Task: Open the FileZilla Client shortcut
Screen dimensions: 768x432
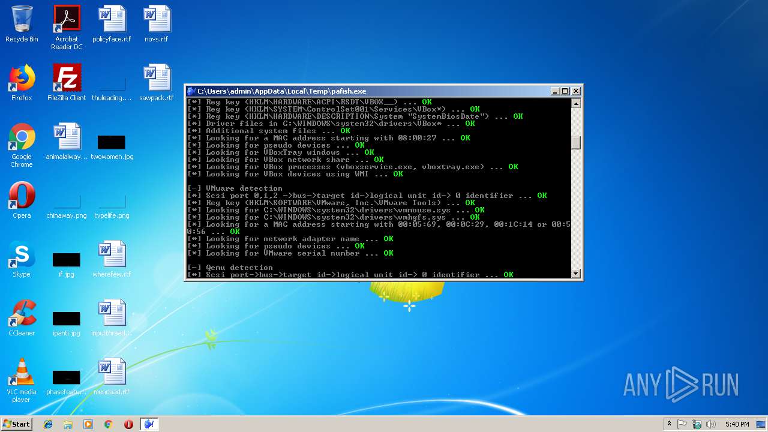Action: (x=67, y=83)
